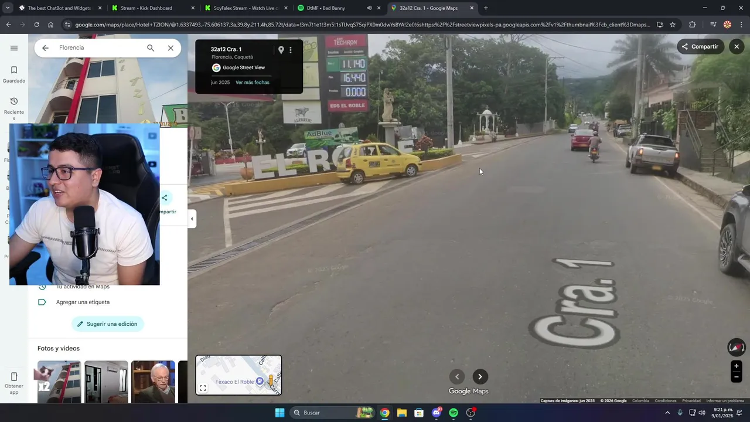Zoom out with the minus button
This screenshot has width=750, height=422.
point(737,377)
